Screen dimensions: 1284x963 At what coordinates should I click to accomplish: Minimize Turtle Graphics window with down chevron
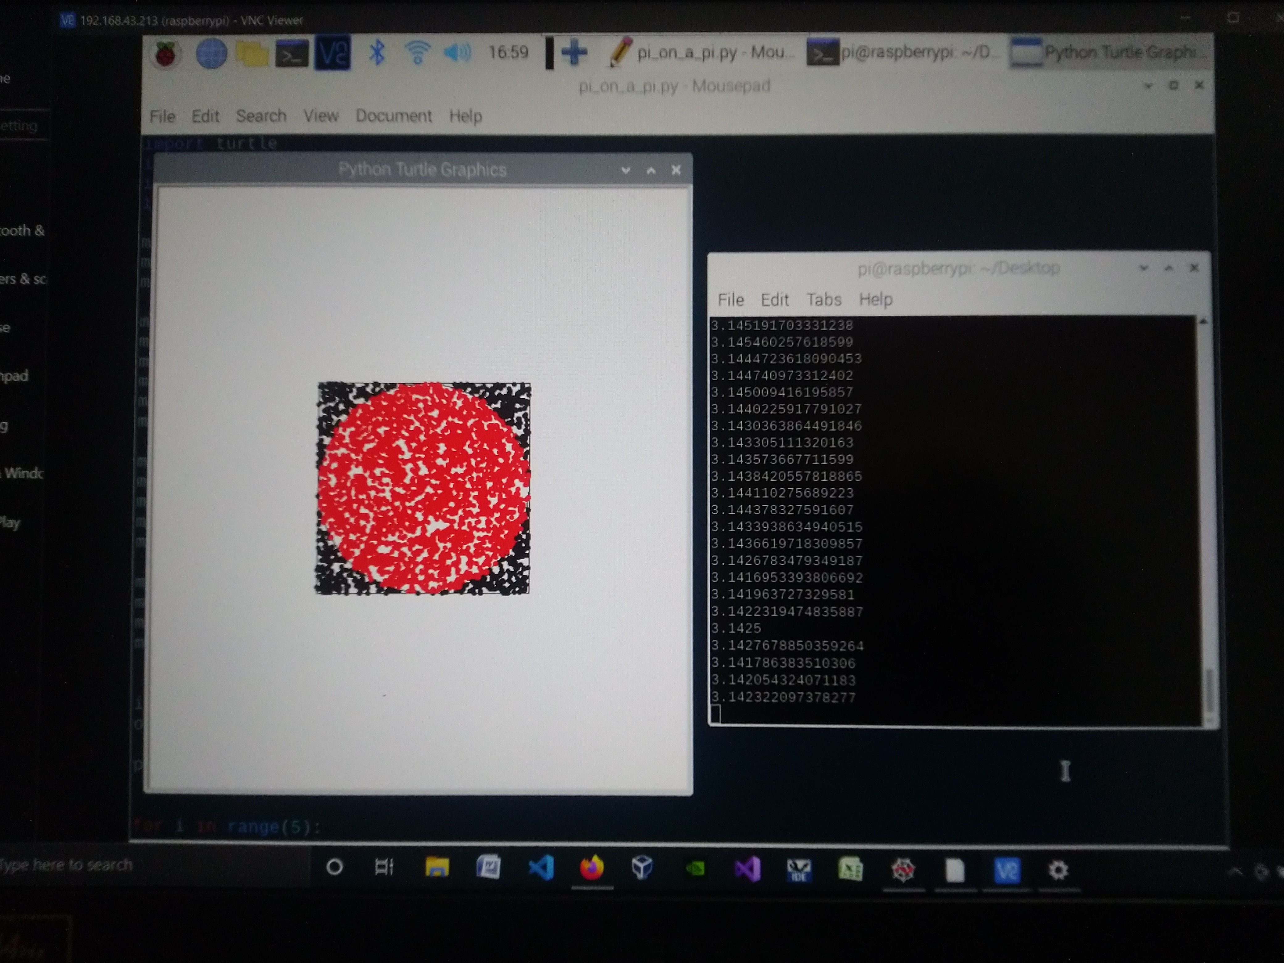626,170
